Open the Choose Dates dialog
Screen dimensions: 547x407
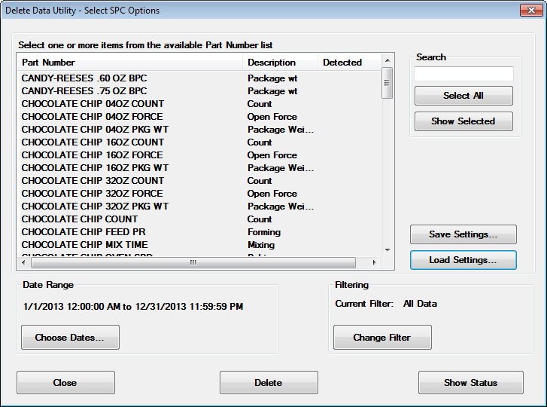point(70,338)
